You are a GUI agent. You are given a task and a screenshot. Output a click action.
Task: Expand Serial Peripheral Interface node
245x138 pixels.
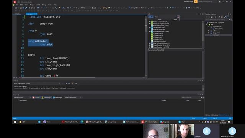coord(150,43)
